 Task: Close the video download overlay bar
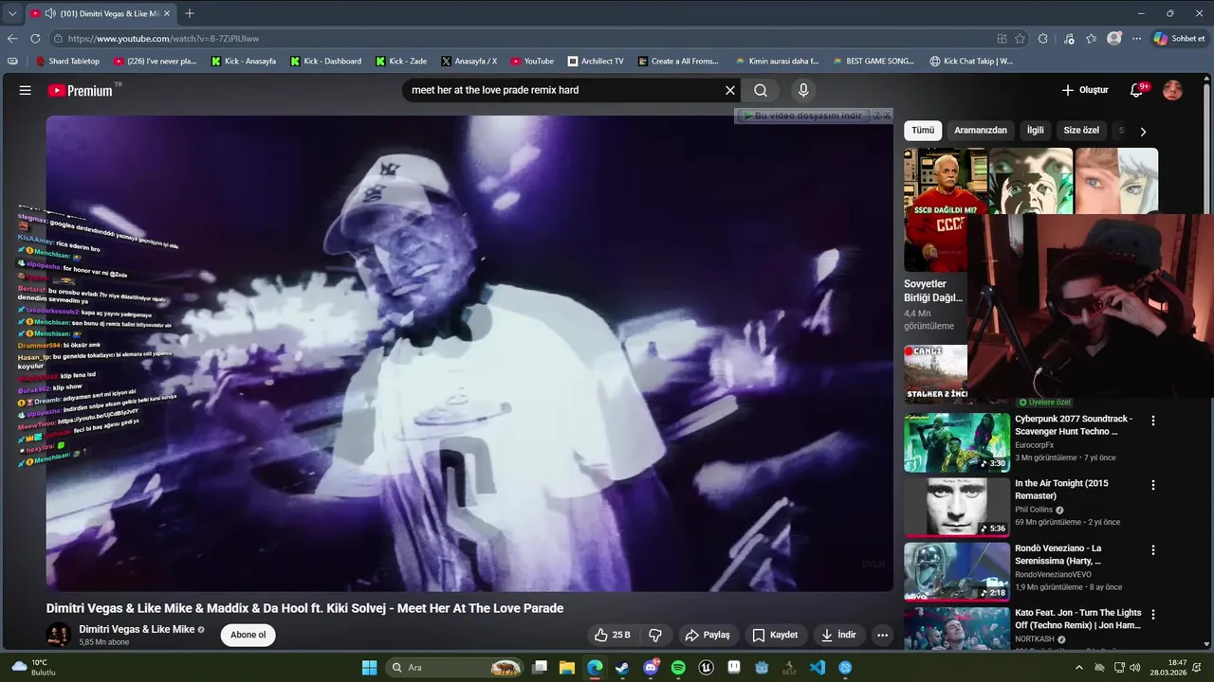coord(888,116)
